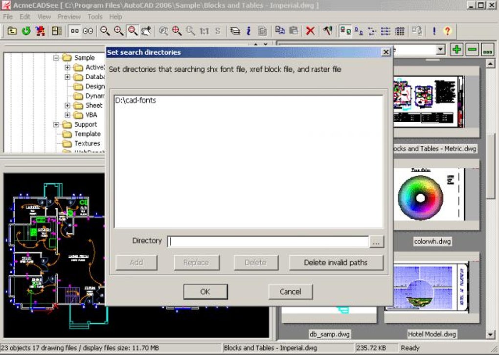Expand the ActiveX folder node
Image resolution: width=499 pixels, height=355 pixels.
68,67
